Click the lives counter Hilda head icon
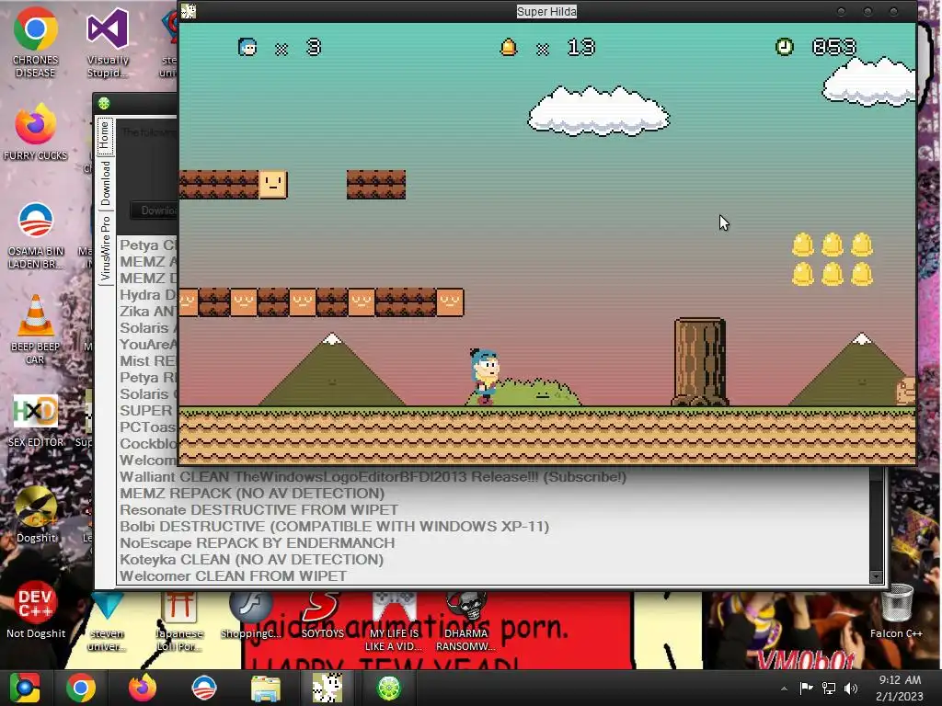Image resolution: width=942 pixels, height=706 pixels. 247,47
